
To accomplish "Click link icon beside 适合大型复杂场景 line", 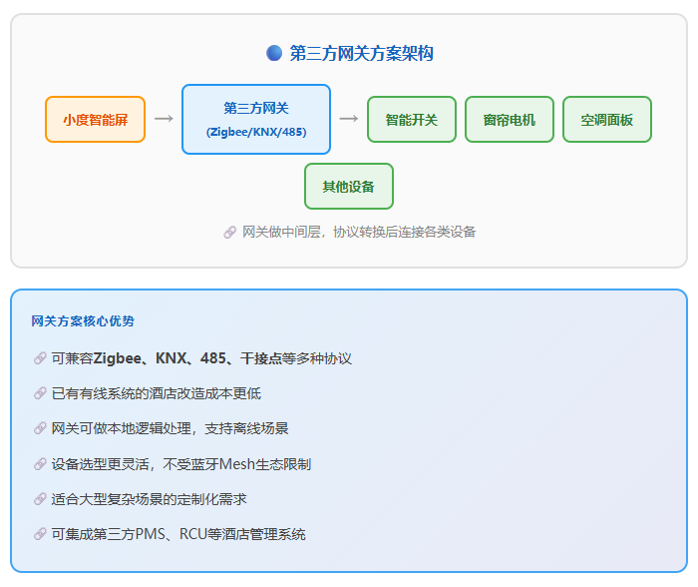I will tap(40, 499).
